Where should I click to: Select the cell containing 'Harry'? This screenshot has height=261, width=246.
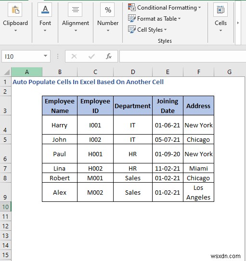tap(60, 125)
